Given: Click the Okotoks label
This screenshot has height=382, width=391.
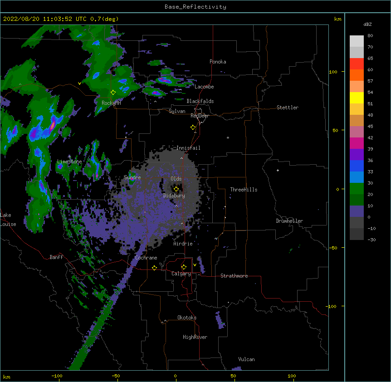Looking at the screenshot, I should [x=187, y=318].
